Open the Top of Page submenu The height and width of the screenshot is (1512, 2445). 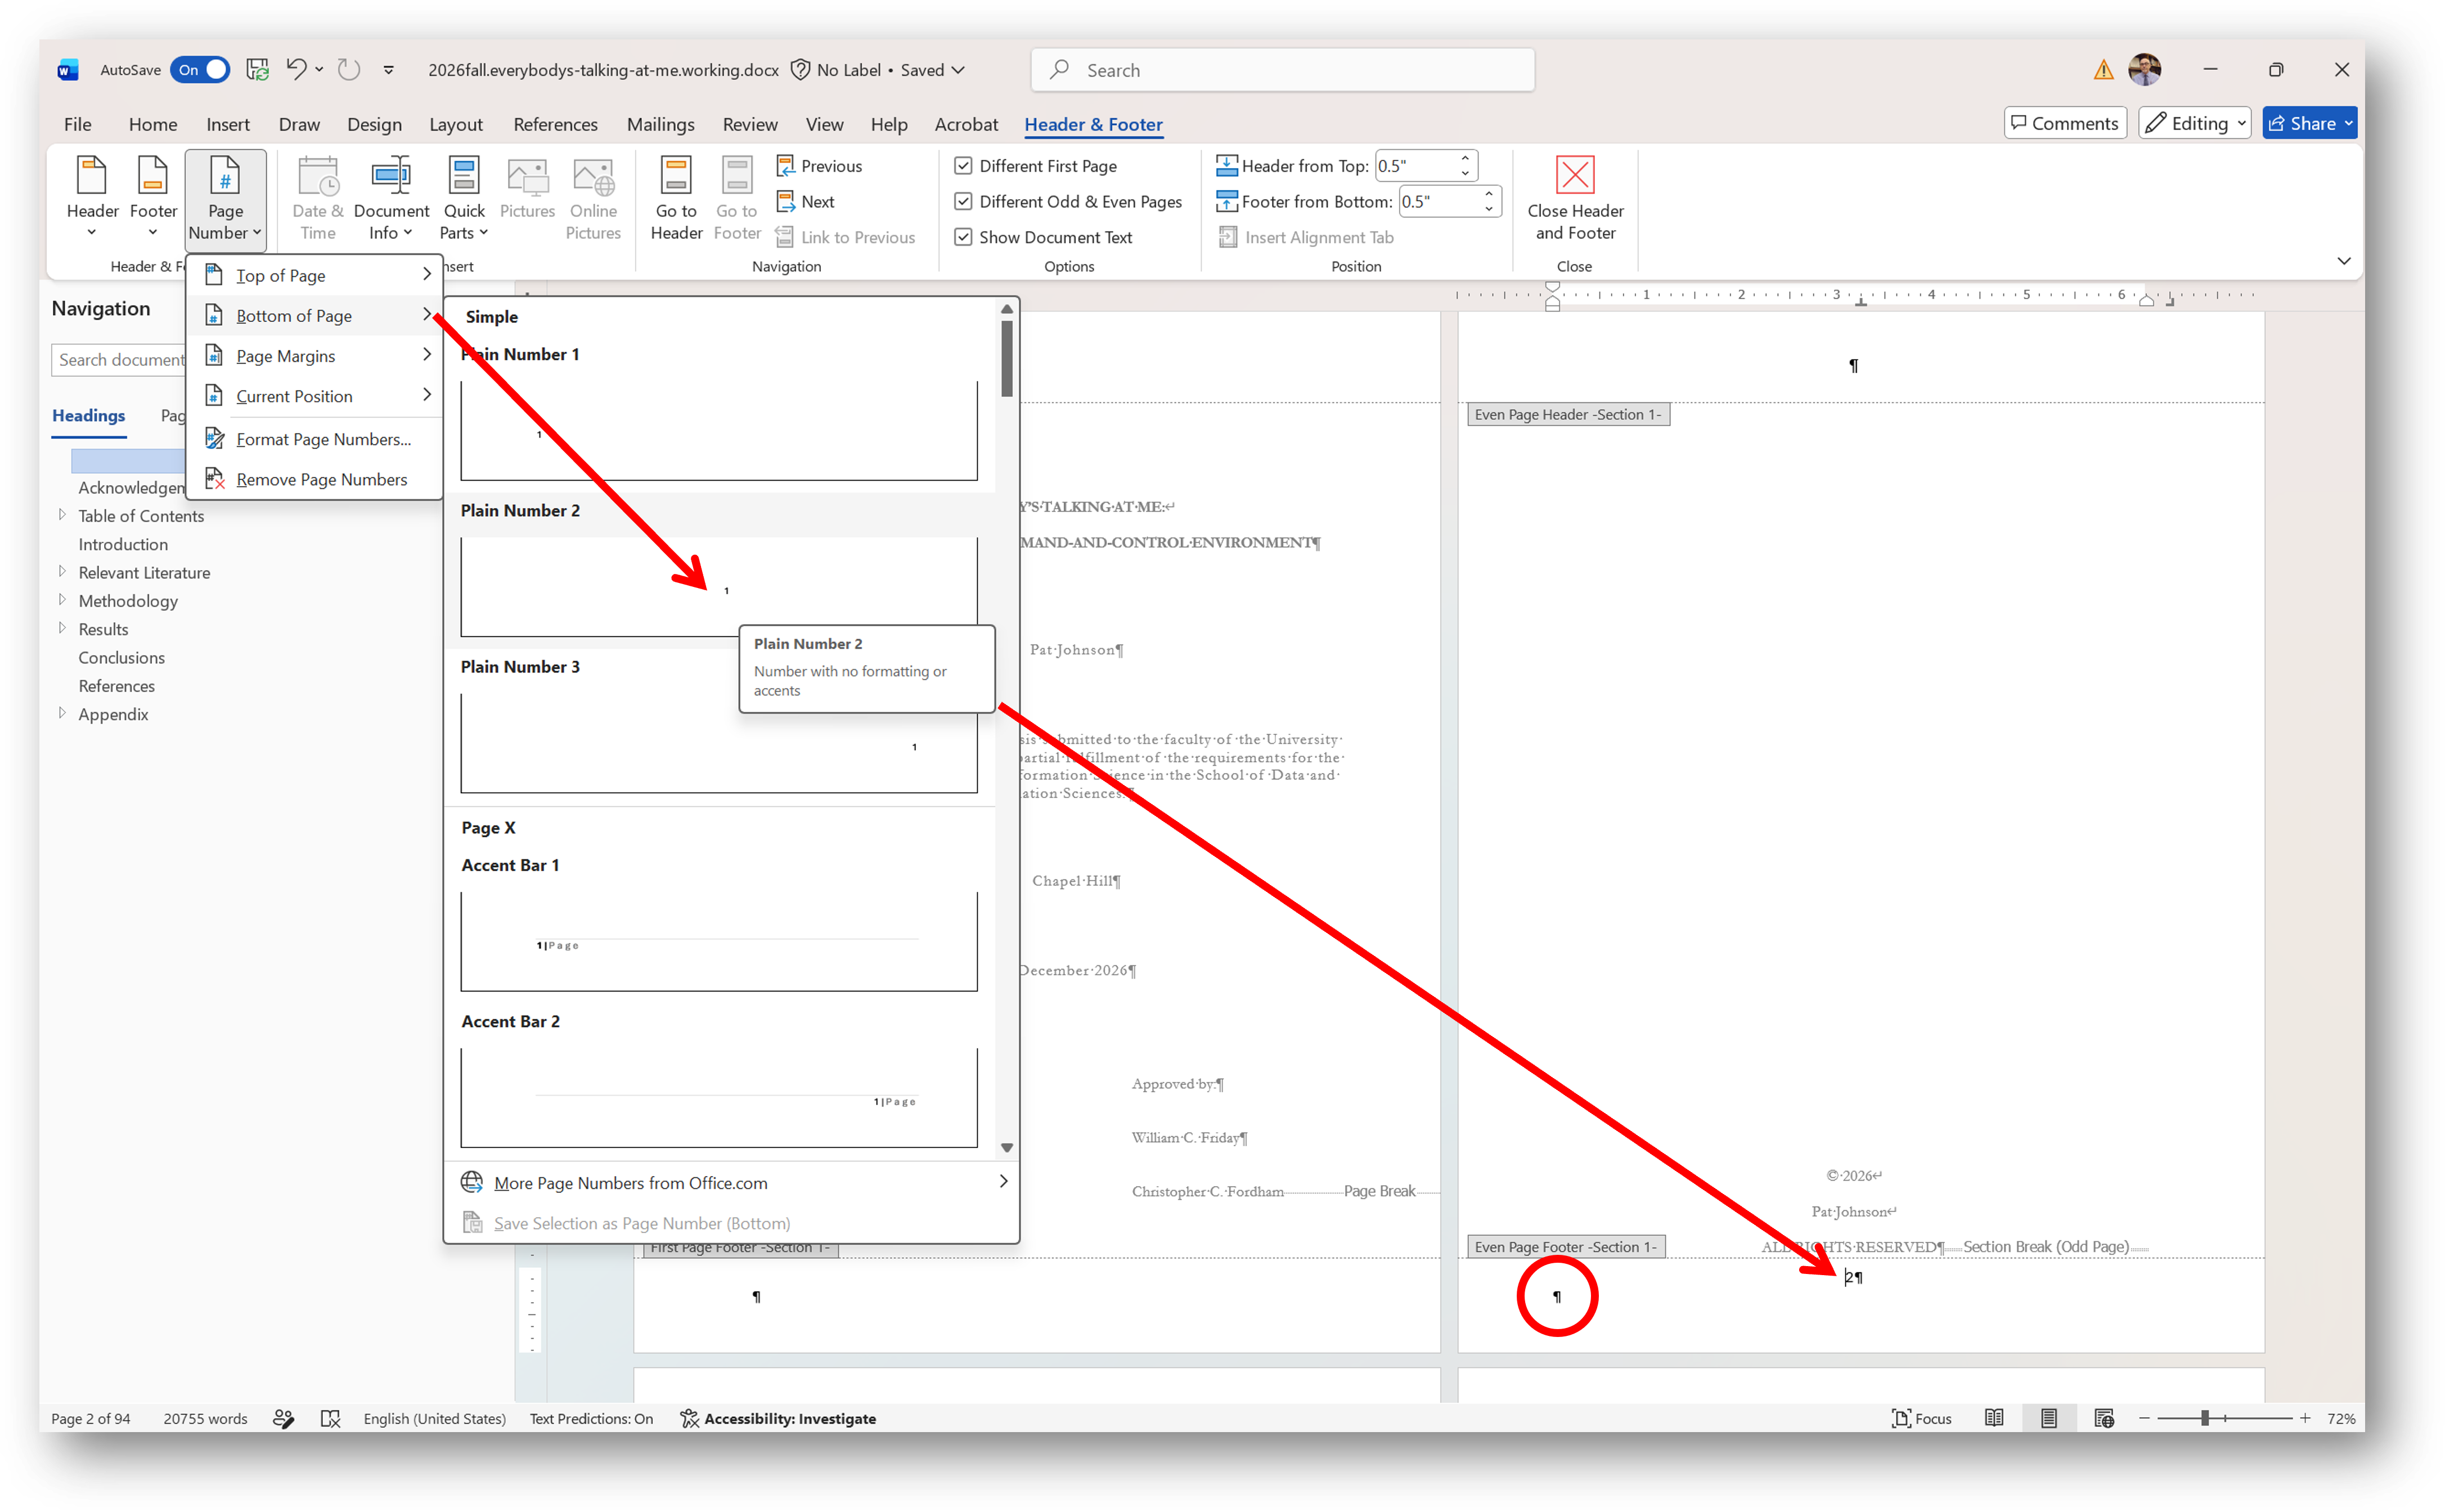coord(314,275)
